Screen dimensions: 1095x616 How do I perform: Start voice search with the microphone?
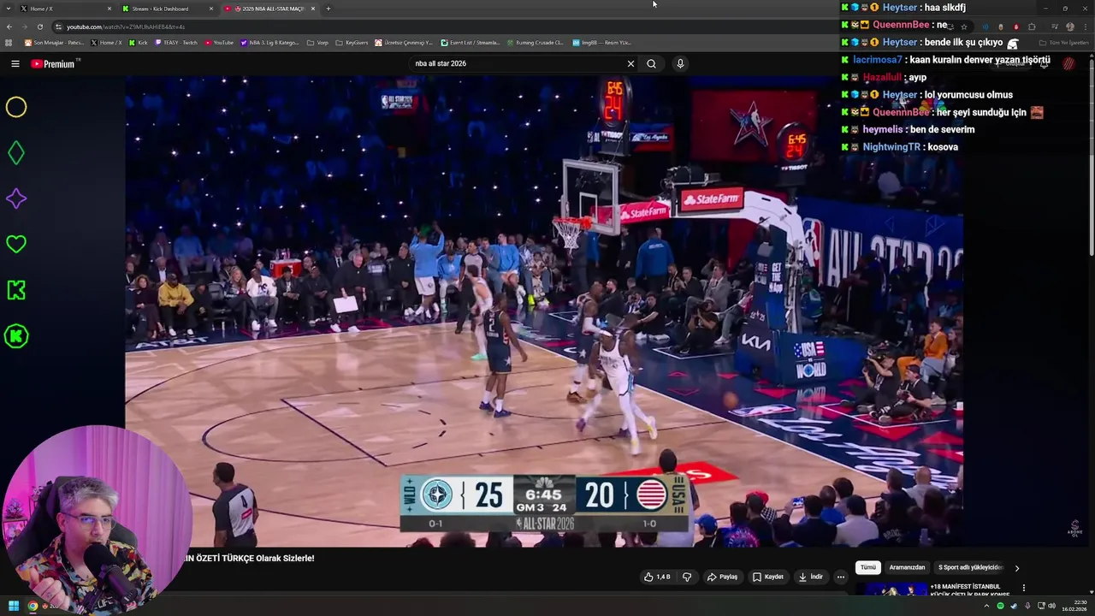point(680,63)
